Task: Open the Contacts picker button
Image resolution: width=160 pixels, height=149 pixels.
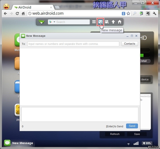Action: [129, 44]
